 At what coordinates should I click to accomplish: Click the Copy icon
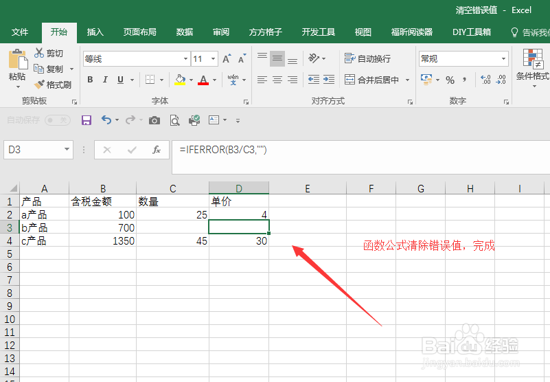point(38,69)
